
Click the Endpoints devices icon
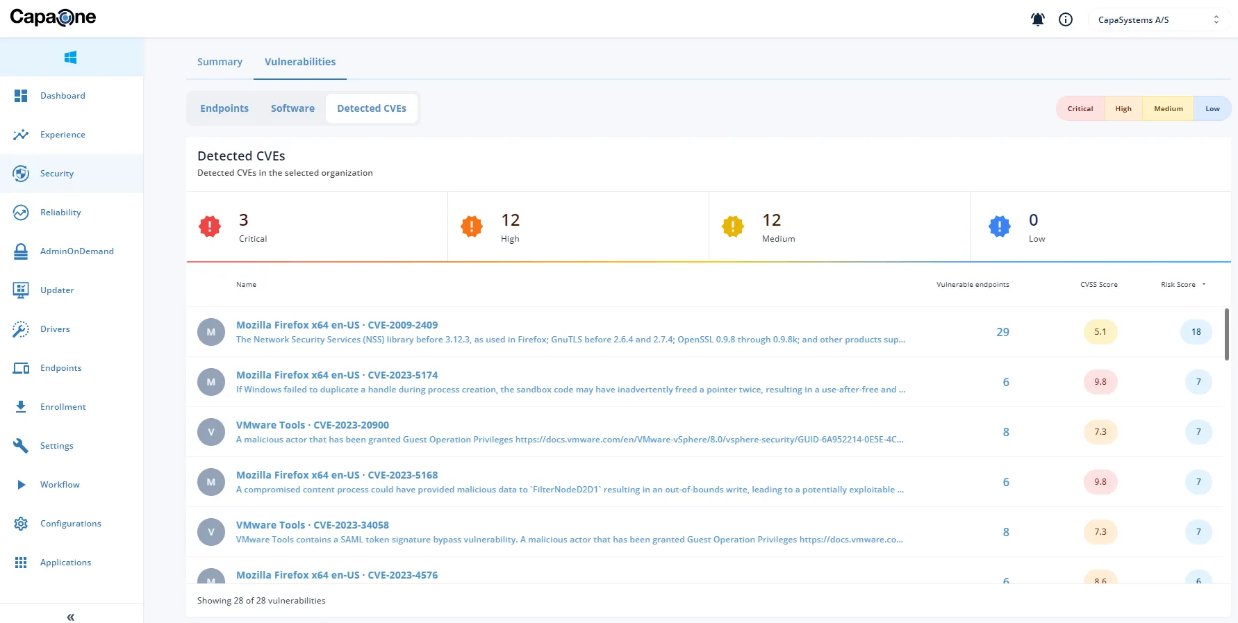point(21,368)
